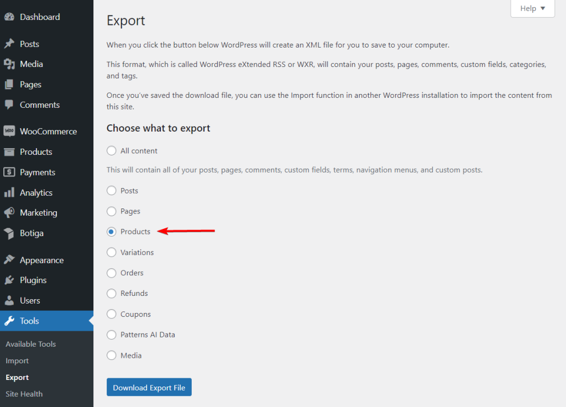This screenshot has height=407, width=566.
Task: Select the Orders radio button
Action: point(112,273)
